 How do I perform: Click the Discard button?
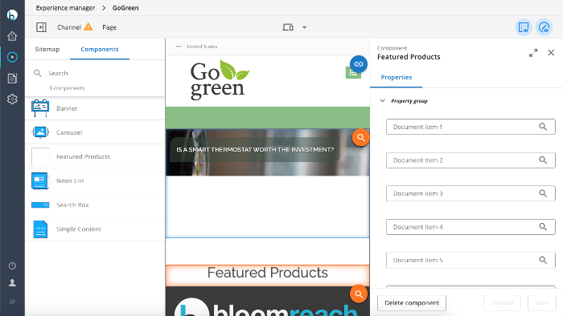(502, 302)
